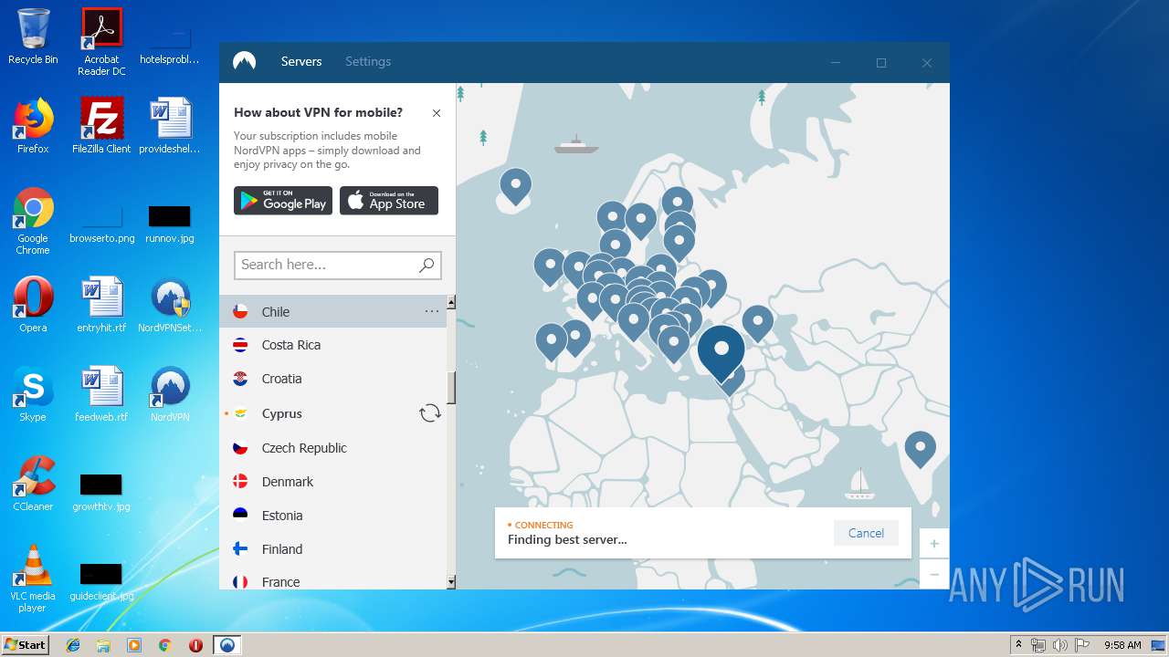Open the feedweb.rtf desktop file

(101, 394)
